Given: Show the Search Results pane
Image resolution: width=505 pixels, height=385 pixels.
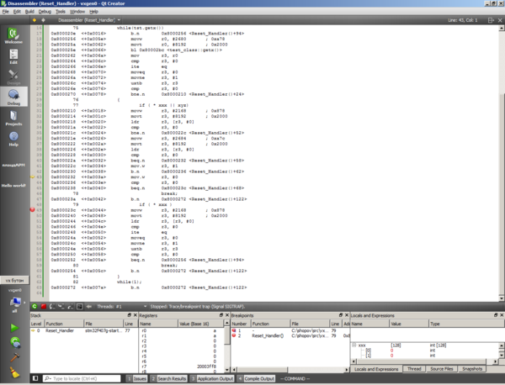Looking at the screenshot, I should pos(168,378).
